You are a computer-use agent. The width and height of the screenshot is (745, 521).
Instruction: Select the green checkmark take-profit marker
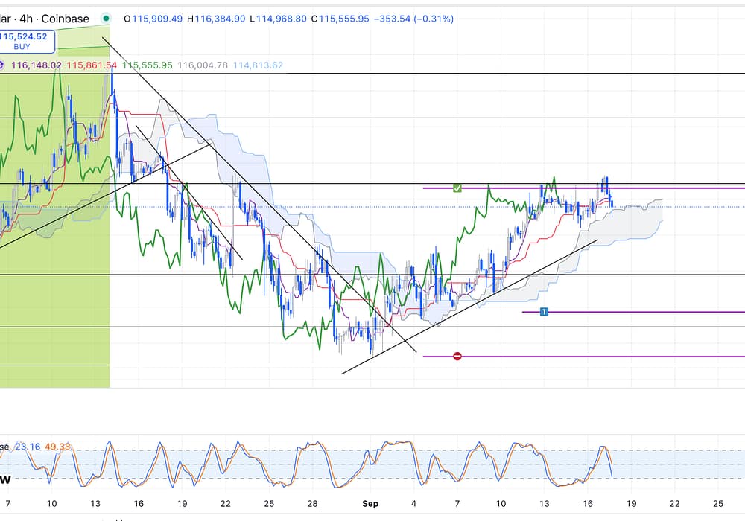(x=457, y=188)
